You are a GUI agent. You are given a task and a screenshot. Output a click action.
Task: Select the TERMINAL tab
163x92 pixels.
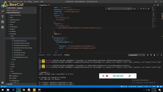point(67,55)
